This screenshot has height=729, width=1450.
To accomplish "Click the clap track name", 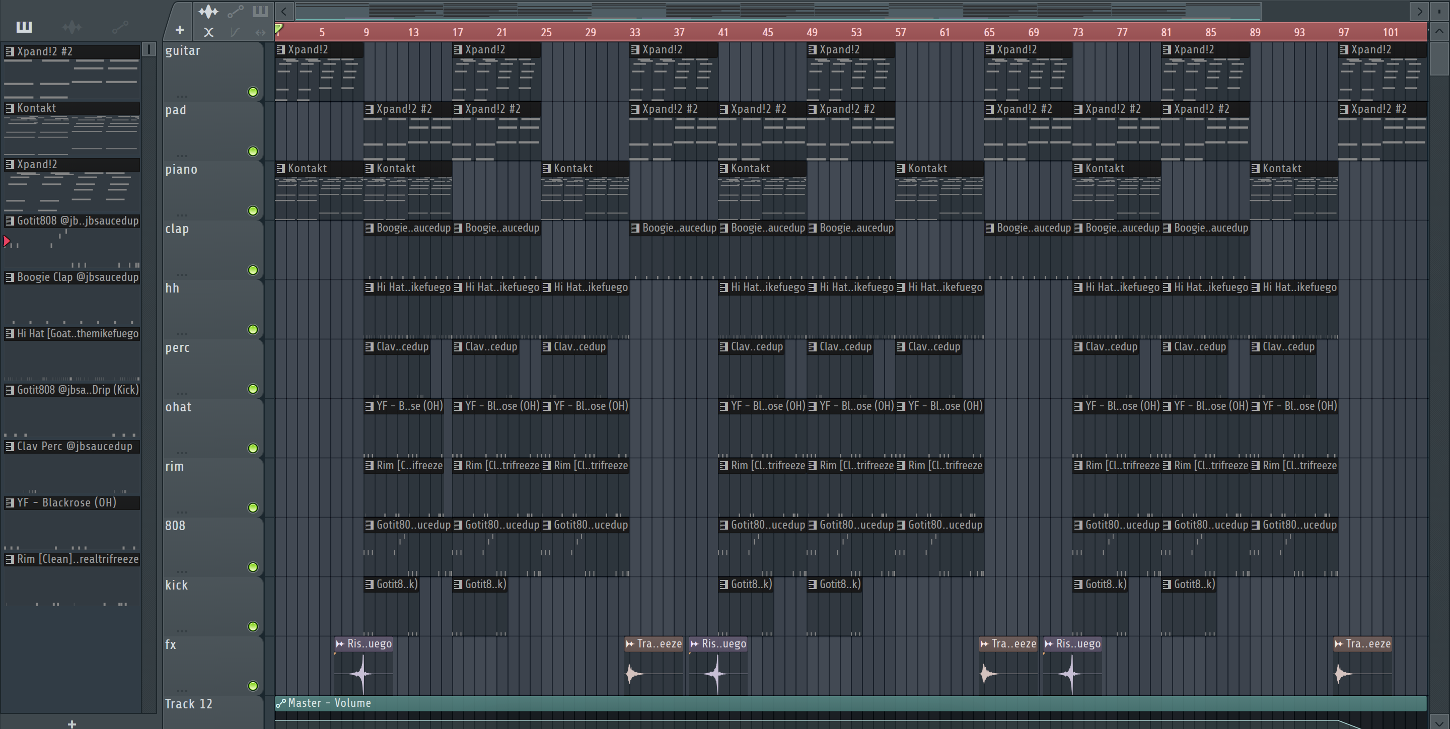I will tap(177, 229).
